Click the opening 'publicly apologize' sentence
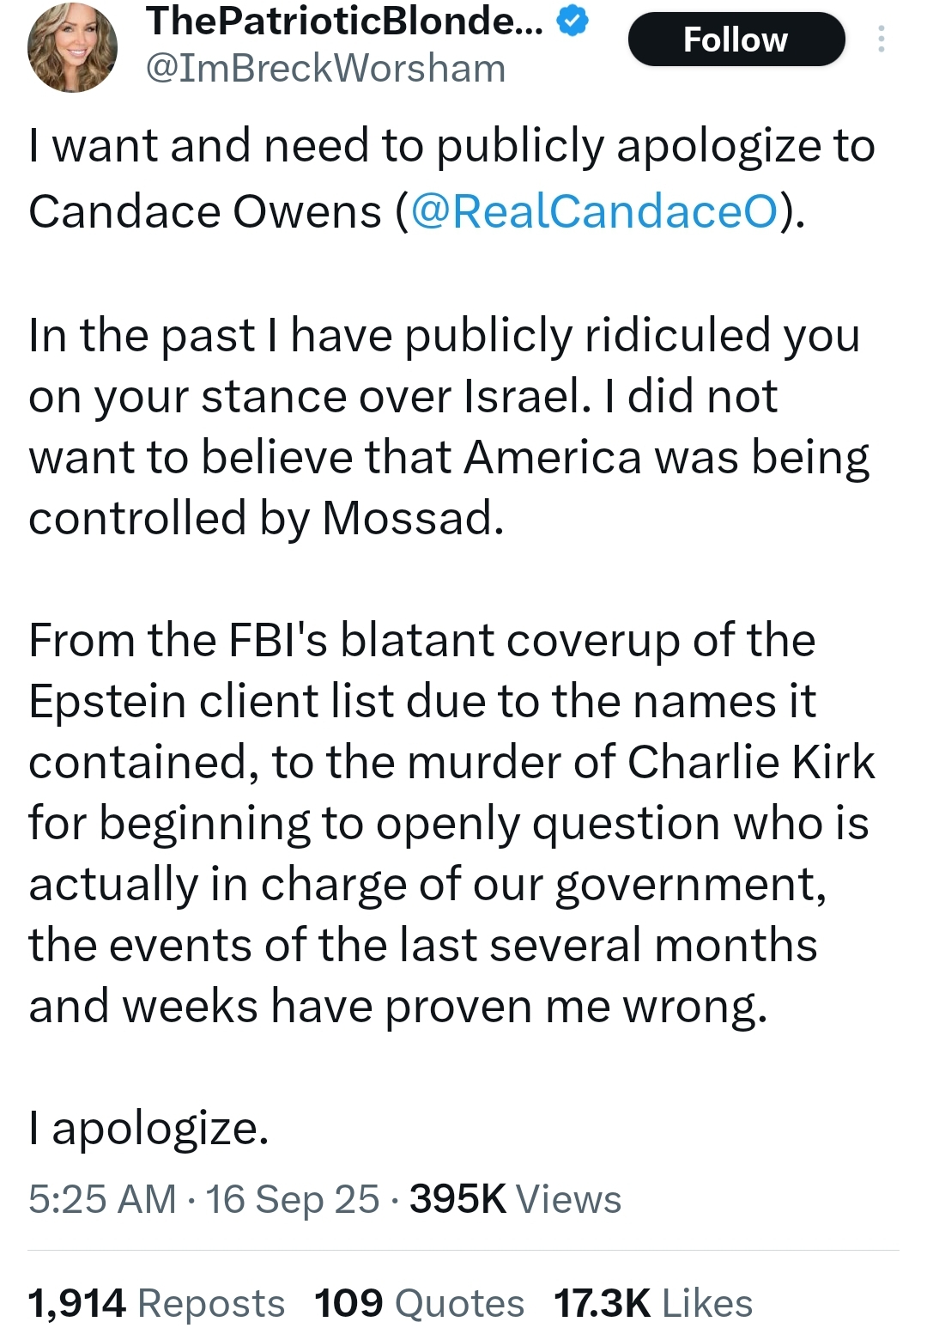 451,146
